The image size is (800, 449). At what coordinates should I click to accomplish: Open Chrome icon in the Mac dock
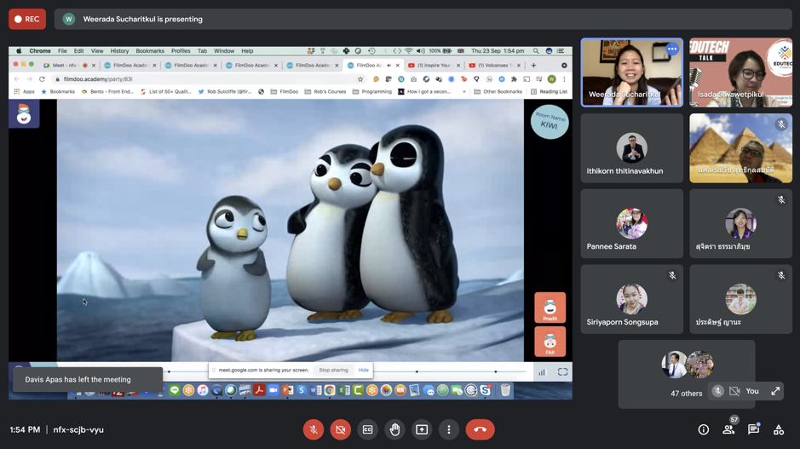pyautogui.click(x=330, y=390)
